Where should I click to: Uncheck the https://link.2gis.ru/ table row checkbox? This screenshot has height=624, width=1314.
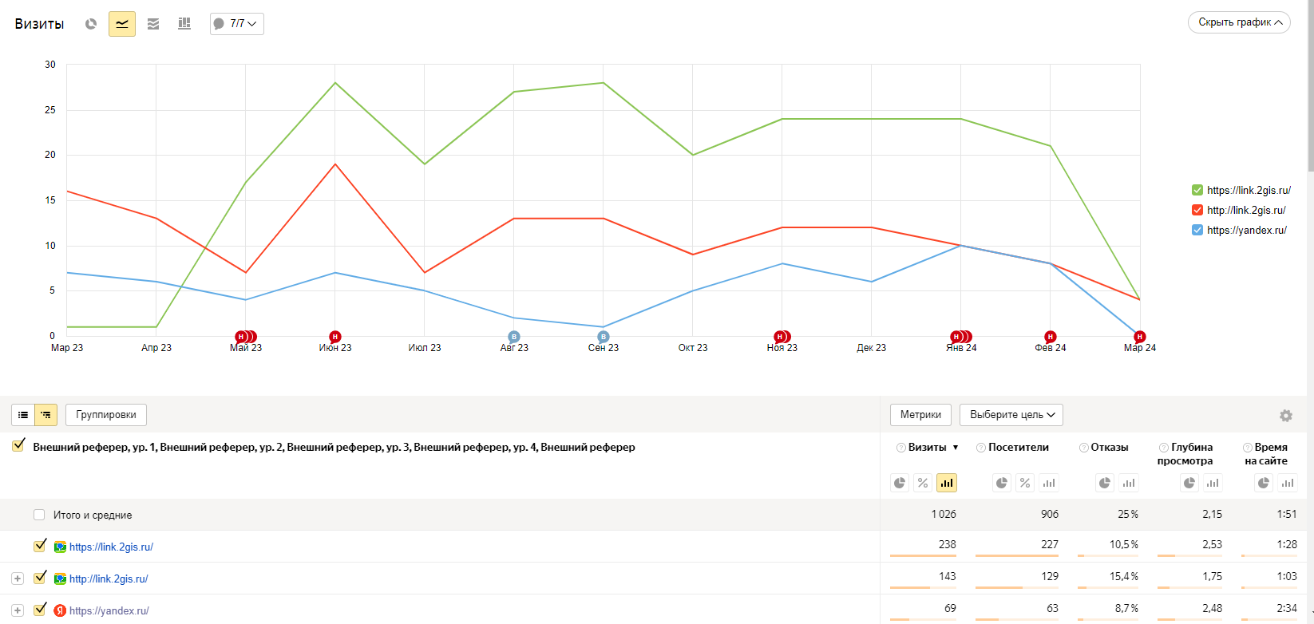tap(40, 546)
